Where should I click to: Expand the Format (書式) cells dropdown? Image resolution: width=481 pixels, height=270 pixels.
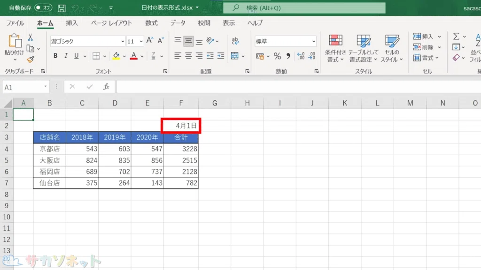point(437,58)
